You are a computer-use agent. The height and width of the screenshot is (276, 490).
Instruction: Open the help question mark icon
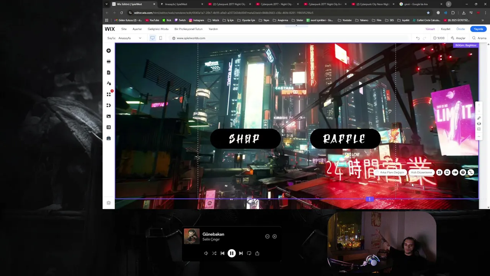coord(463,172)
